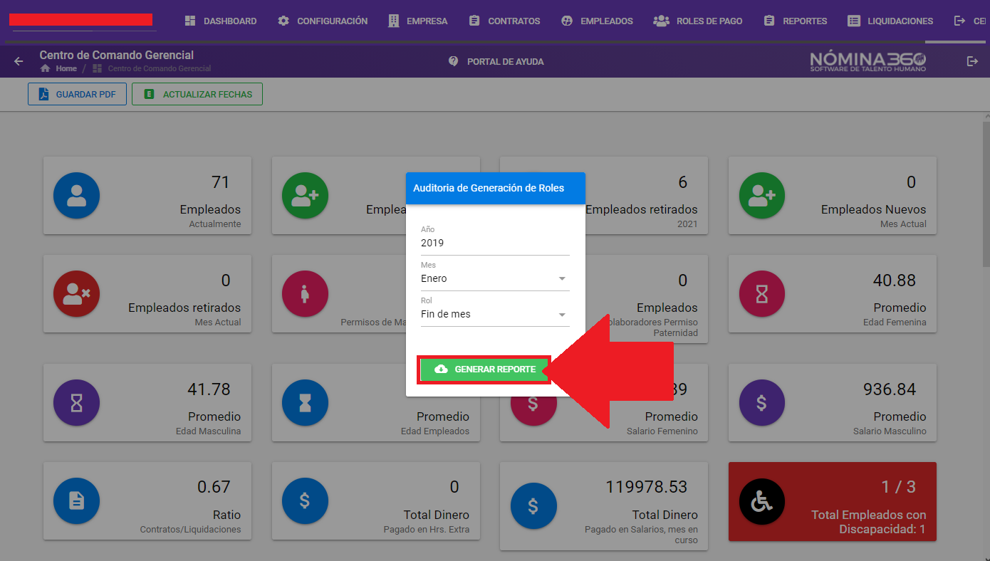This screenshot has height=561, width=990.
Task: Click the Rol dropdown arrow
Action: point(562,315)
